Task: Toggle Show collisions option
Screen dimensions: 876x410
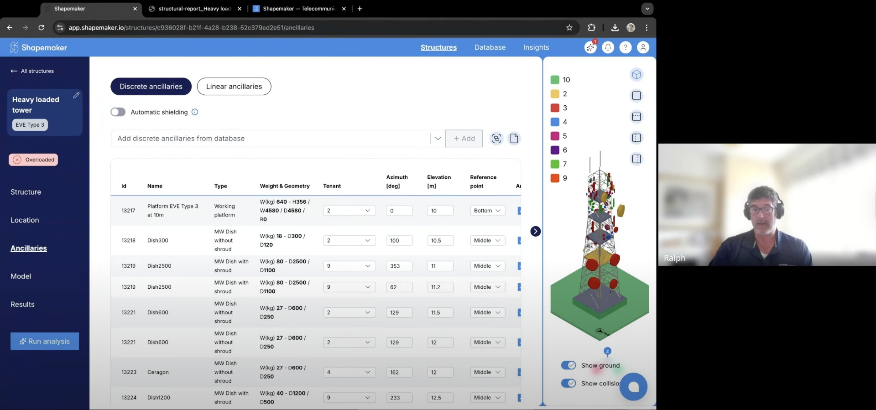Action: click(x=569, y=383)
